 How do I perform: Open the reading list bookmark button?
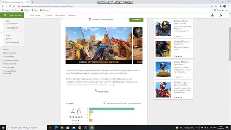tap(222, 10)
